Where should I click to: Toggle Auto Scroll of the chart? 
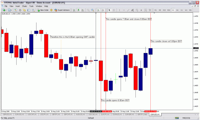(98, 10)
